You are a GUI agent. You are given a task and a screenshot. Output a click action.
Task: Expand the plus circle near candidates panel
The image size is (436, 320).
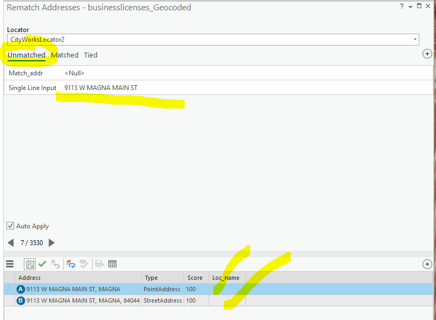pyautogui.click(x=427, y=265)
